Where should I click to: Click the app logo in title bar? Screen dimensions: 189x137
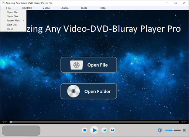point(3,3)
